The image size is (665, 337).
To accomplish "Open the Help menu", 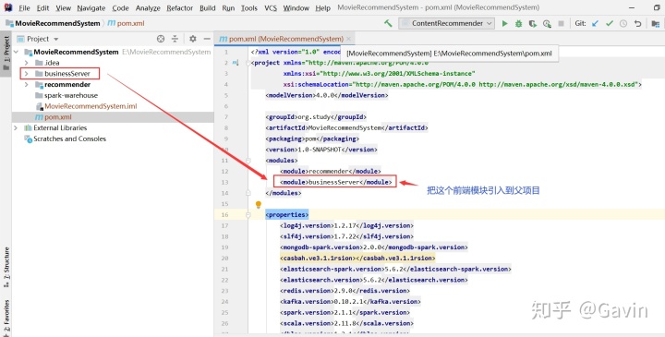I will 322,8.
